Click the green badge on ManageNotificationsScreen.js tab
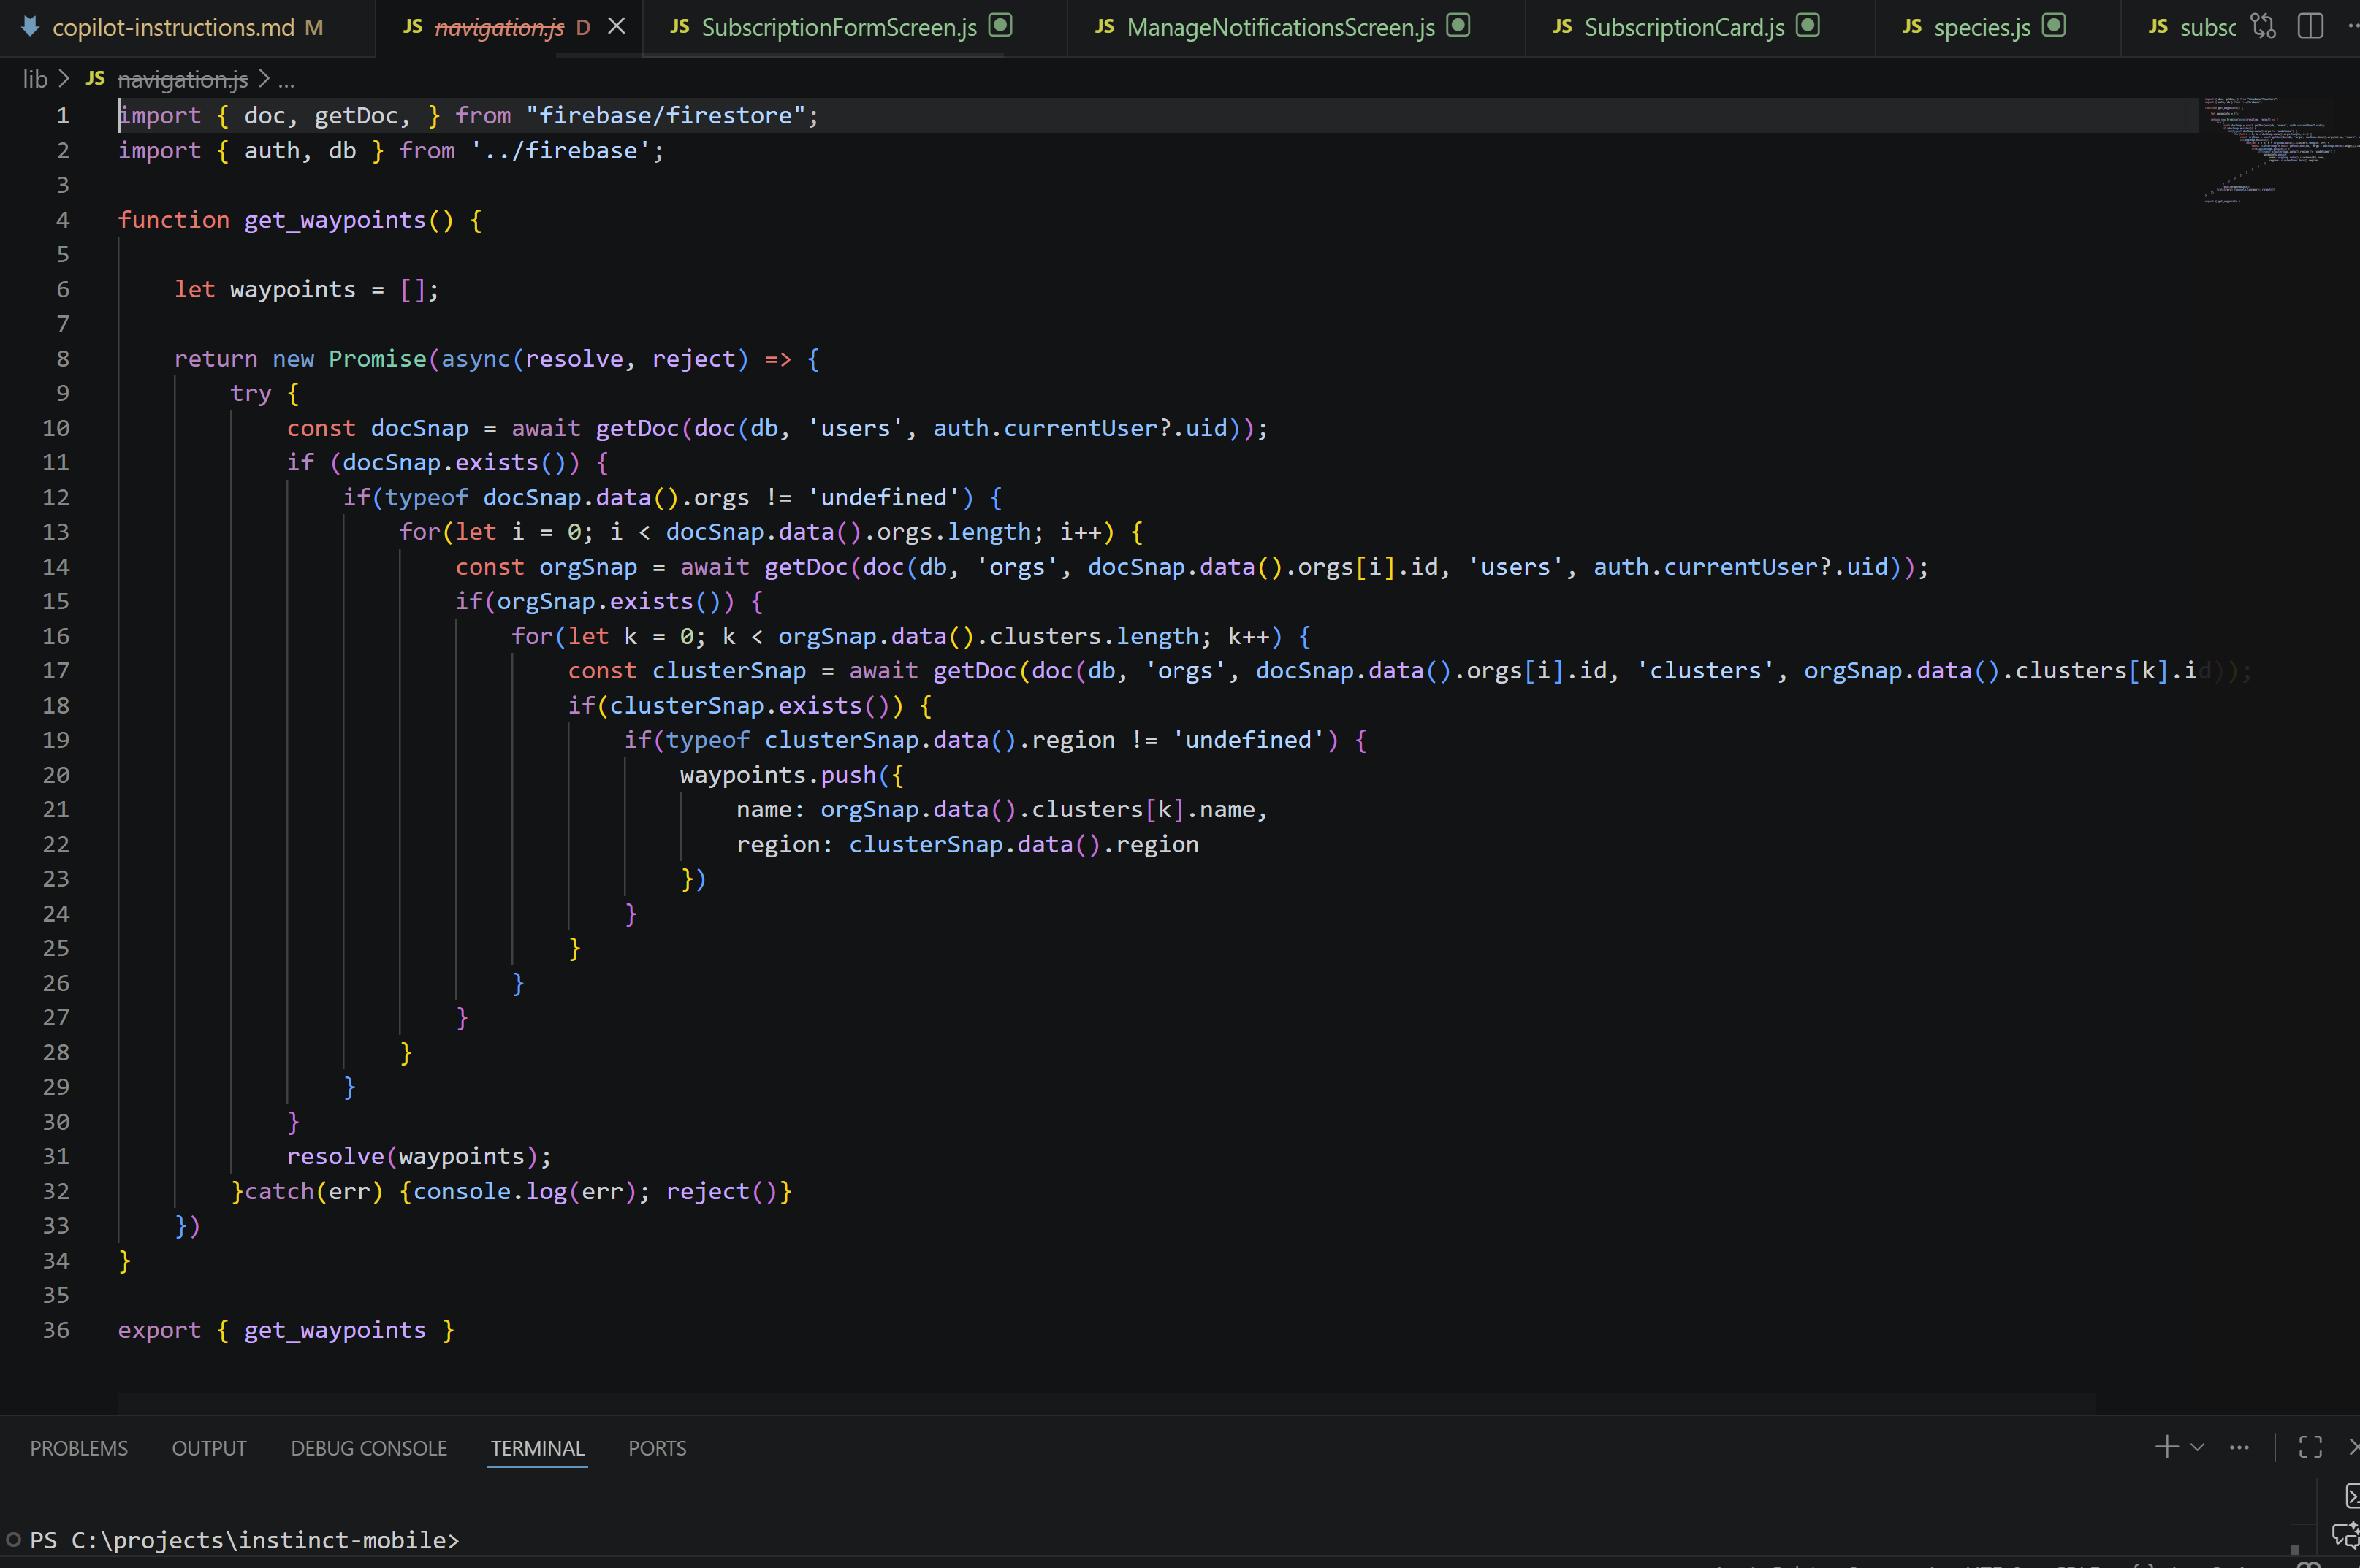Image resolution: width=2360 pixels, height=1568 pixels. pos(1458,25)
